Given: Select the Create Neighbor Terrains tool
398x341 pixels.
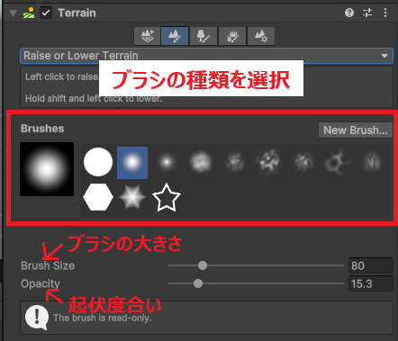Looking at the screenshot, I should click(148, 36).
